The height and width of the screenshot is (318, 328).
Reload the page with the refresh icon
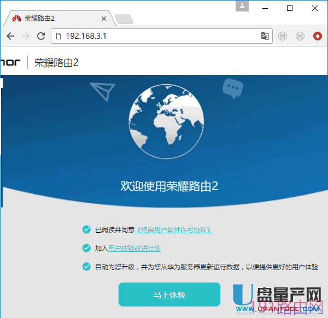tap(41, 36)
